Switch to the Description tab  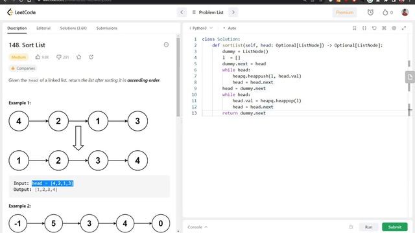tap(17, 28)
